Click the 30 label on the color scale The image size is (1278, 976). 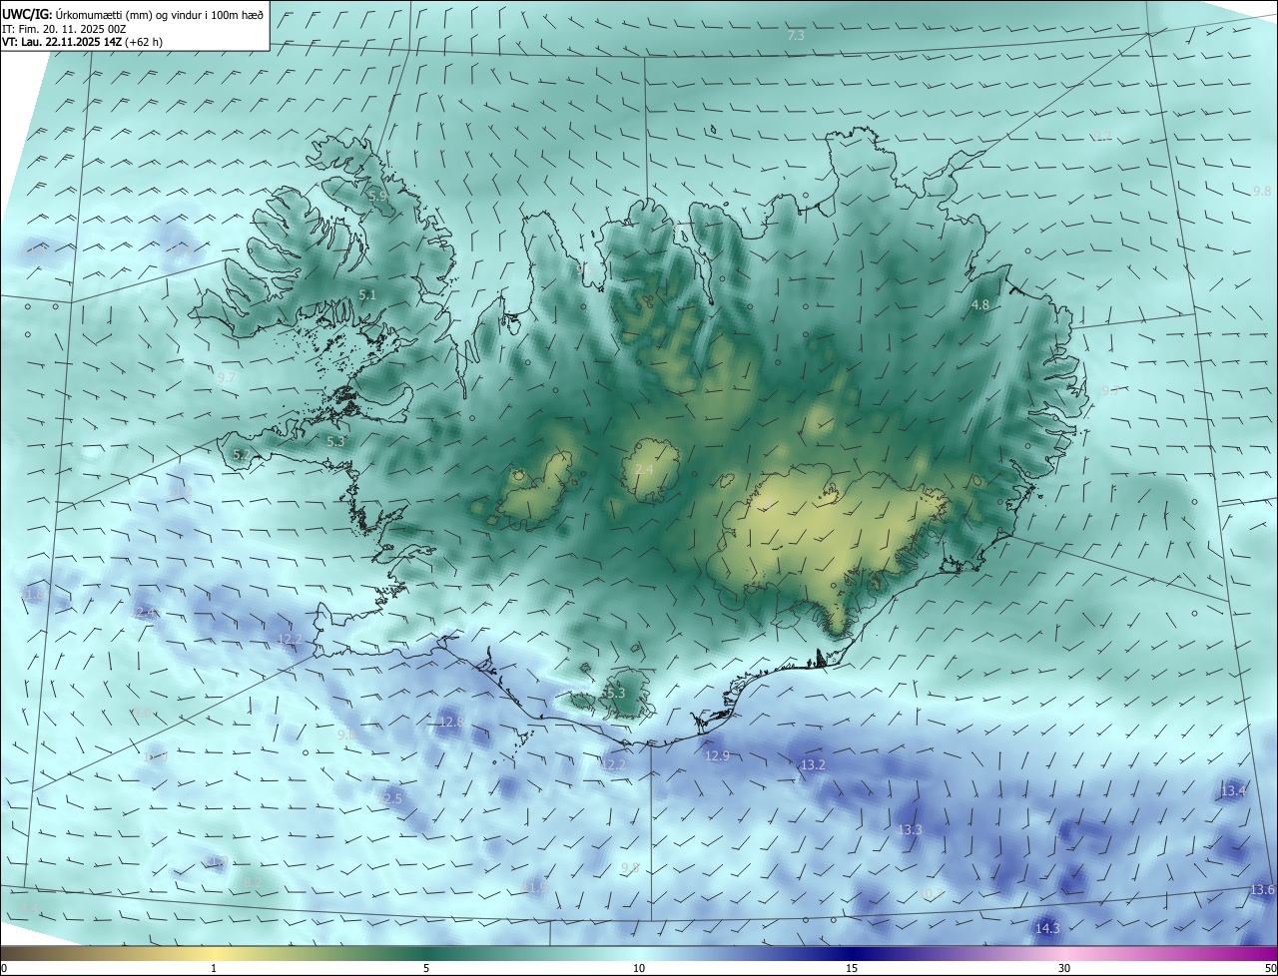tap(1064, 968)
